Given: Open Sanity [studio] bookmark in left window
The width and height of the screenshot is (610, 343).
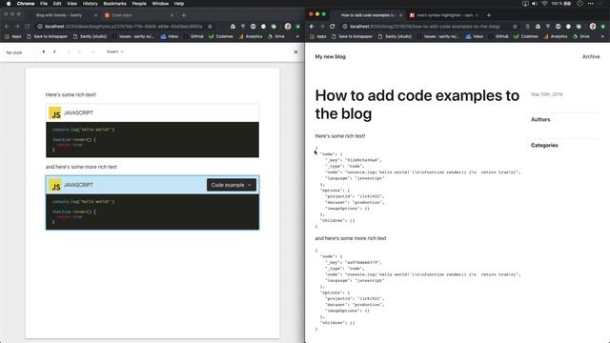Looking at the screenshot, I should (90, 36).
